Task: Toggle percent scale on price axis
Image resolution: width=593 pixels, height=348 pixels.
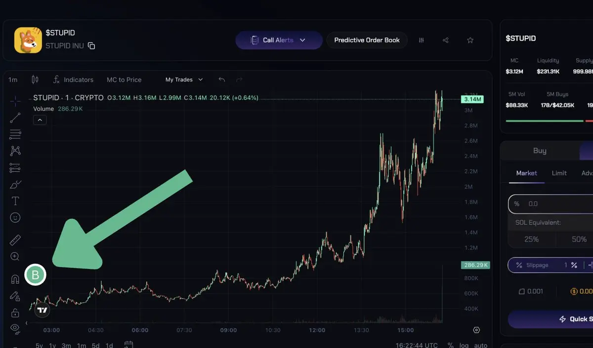Action: click(x=451, y=346)
